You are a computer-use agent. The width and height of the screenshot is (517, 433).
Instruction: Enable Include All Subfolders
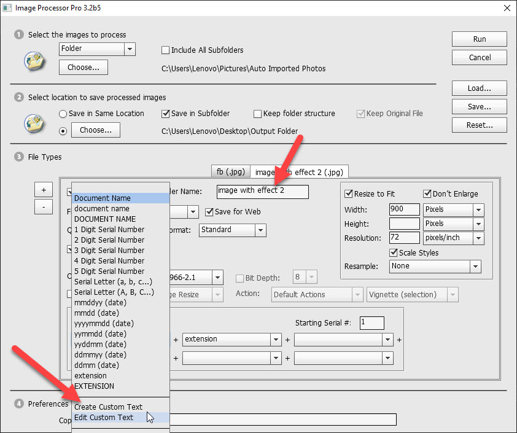pyautogui.click(x=165, y=50)
